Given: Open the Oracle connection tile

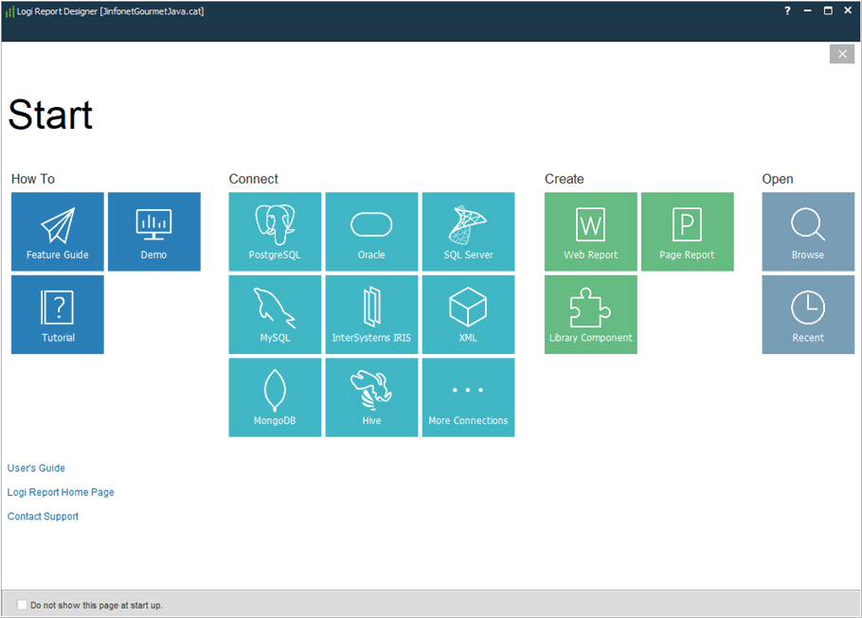Looking at the screenshot, I should point(371,231).
